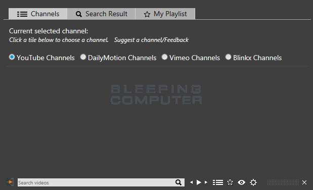The image size is (313, 190).
Task: Open the Search Result tab
Action: pyautogui.click(x=102, y=14)
